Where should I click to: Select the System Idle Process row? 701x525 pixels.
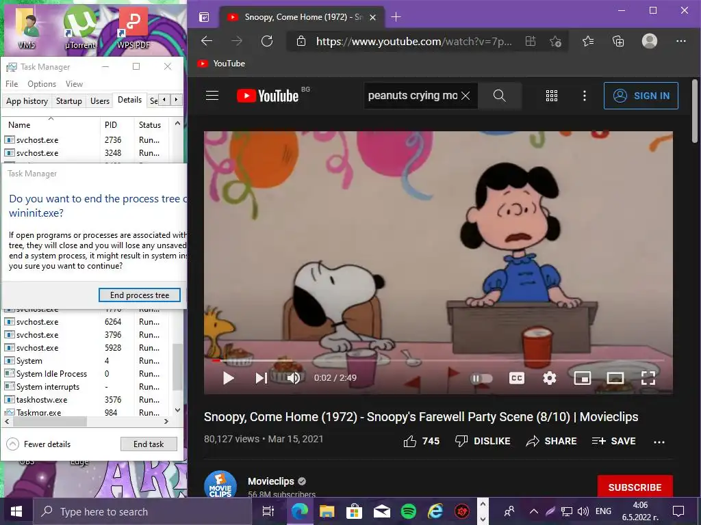(85, 374)
